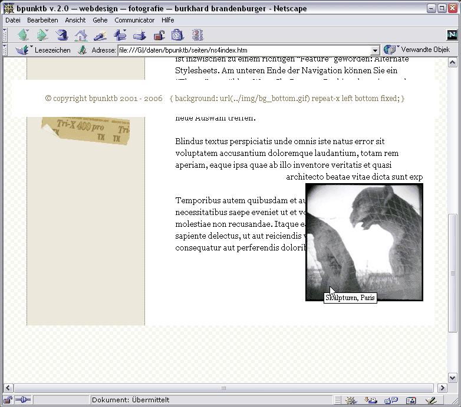Screen dimensions: 461x407
Task: Open Composer from the status bar pen icon
Action: [x=430, y=401]
